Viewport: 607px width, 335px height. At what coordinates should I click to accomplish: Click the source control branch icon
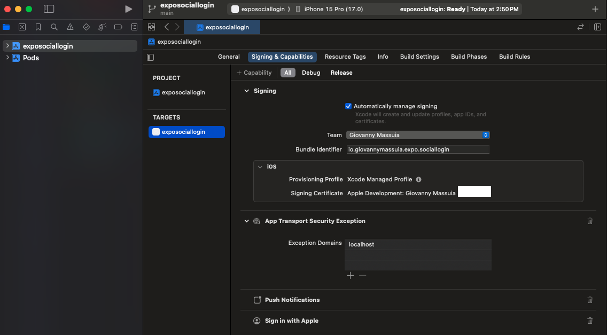(152, 9)
